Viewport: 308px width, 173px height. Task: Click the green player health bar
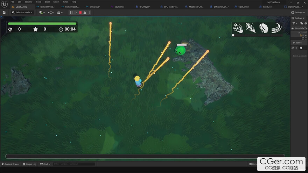42,23
